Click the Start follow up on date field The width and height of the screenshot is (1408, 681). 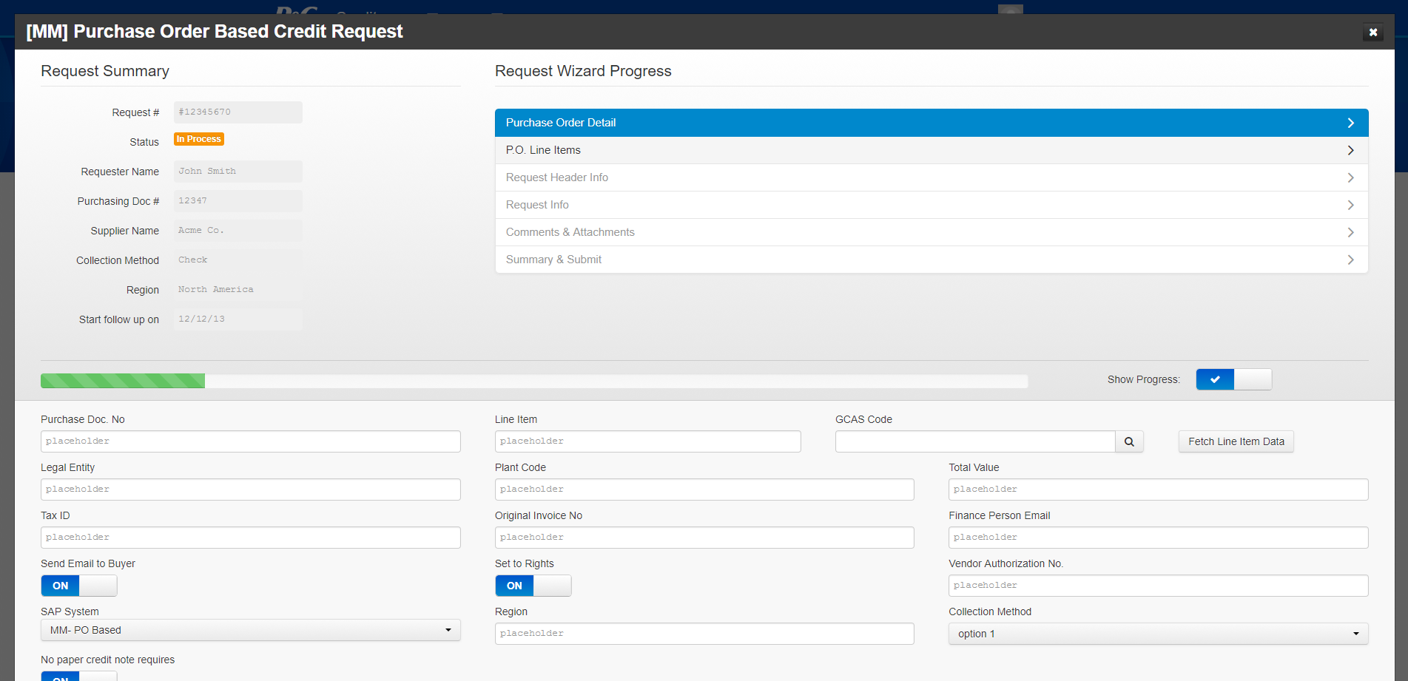click(238, 319)
